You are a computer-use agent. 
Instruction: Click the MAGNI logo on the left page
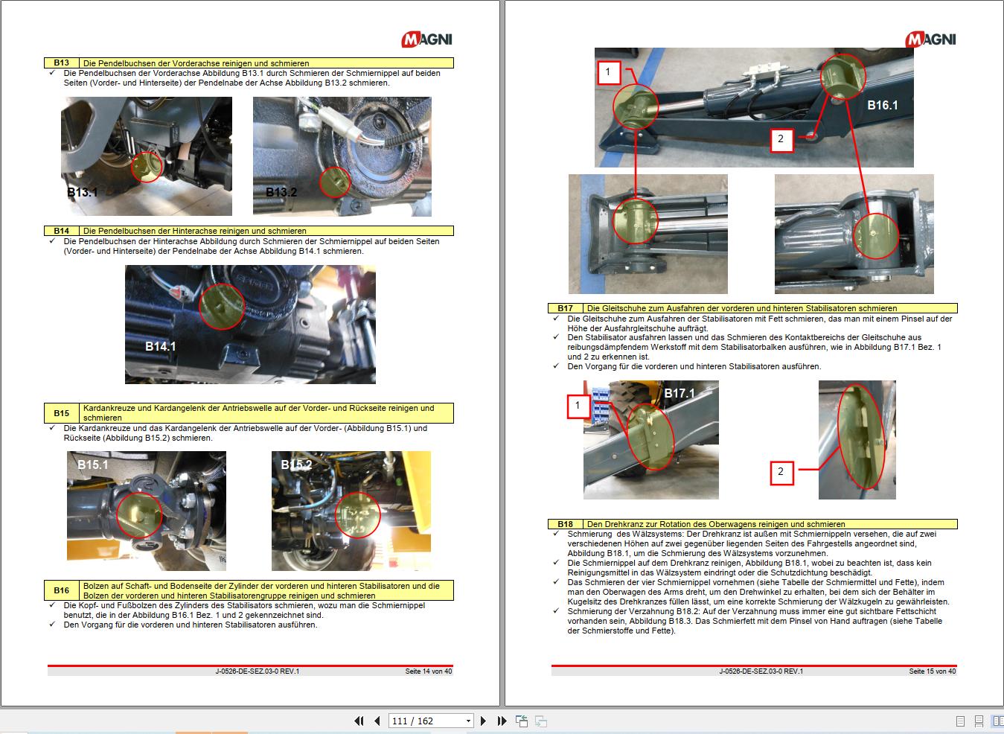pyautogui.click(x=426, y=39)
